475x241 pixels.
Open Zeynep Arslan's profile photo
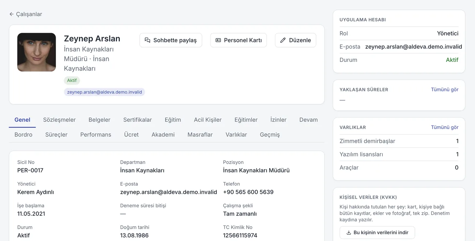(x=37, y=52)
